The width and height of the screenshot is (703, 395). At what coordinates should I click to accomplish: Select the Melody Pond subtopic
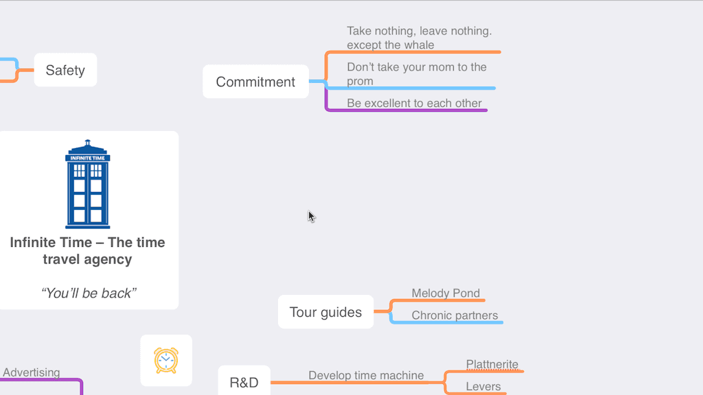pyautogui.click(x=446, y=293)
